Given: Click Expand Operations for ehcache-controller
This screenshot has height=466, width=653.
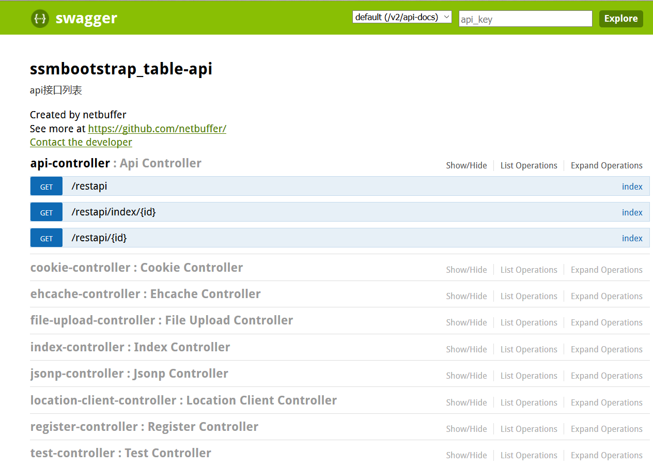Looking at the screenshot, I should pos(607,297).
